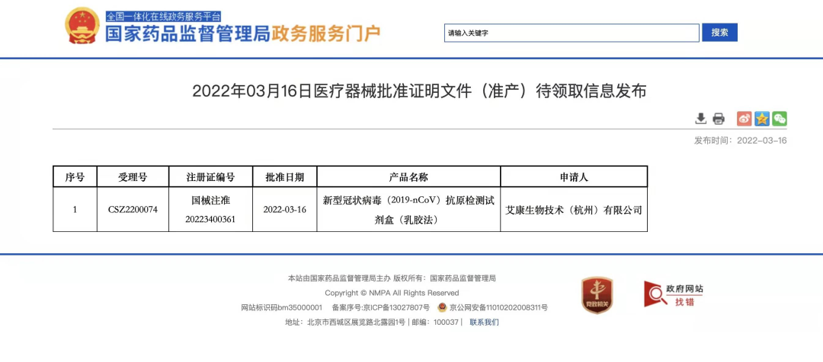Open the 京公网安备11010202008311号 link
Screen dimensions: 823x362
tap(498, 307)
